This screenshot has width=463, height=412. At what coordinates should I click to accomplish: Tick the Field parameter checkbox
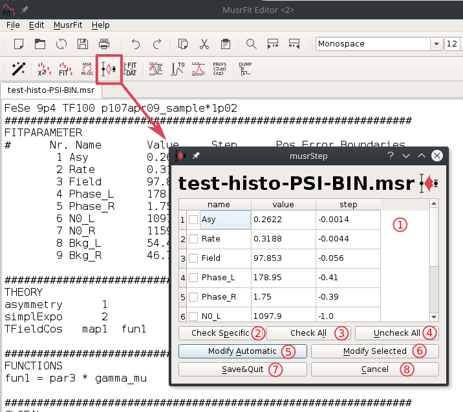193,258
